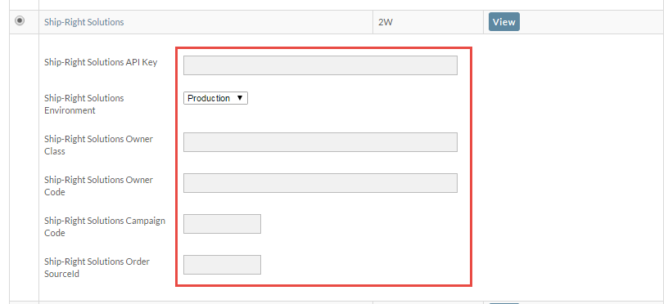Click the Ship-Right Solutions Environment label

point(84,104)
